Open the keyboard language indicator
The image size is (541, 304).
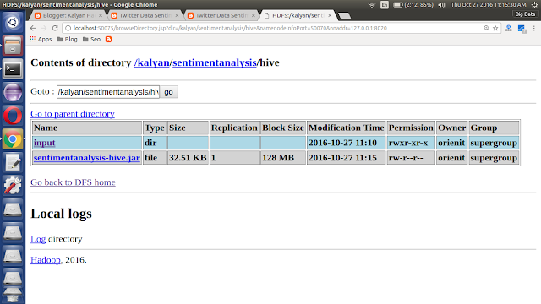385,5
